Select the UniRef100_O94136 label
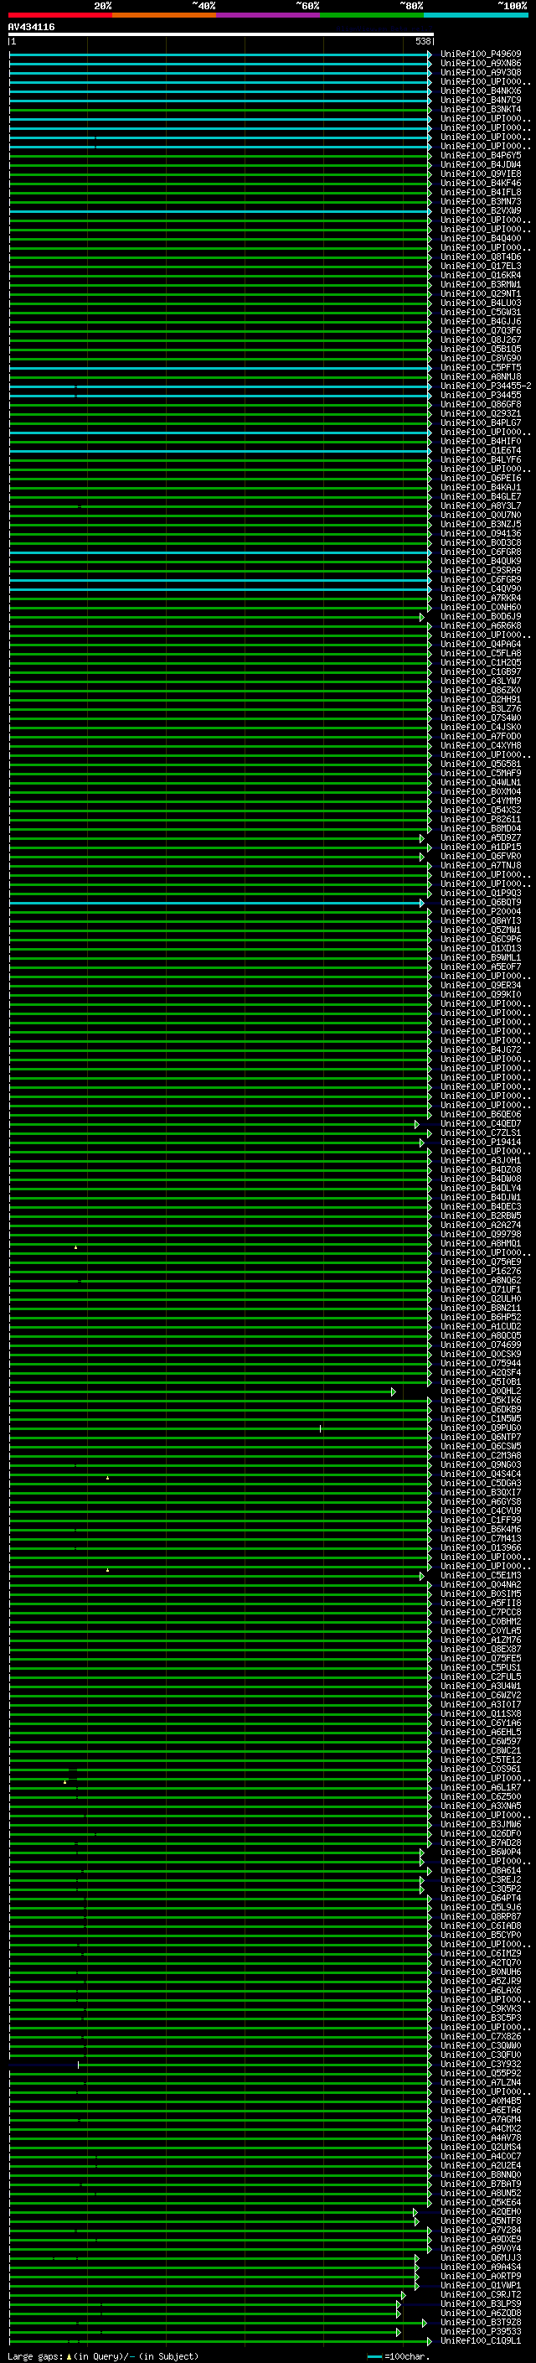Image resolution: width=536 pixels, height=2363 pixels. [480, 533]
